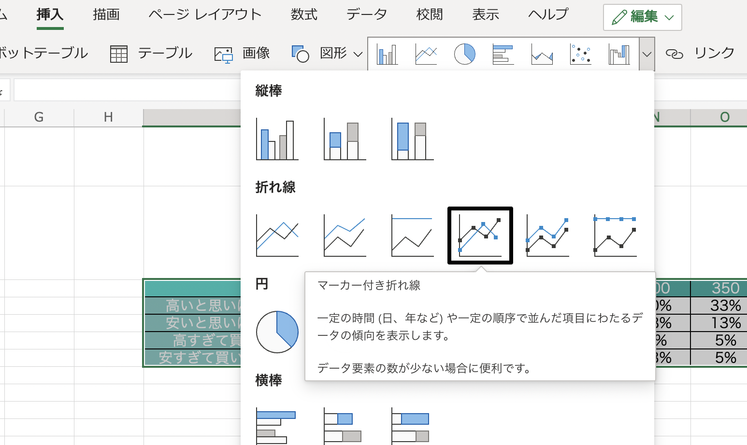Image resolution: width=747 pixels, height=445 pixels.
Task: Choose the basic line chart
Action: click(x=277, y=236)
